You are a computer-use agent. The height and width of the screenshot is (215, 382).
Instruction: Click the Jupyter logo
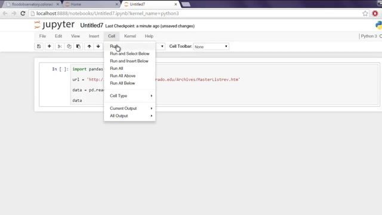click(54, 24)
